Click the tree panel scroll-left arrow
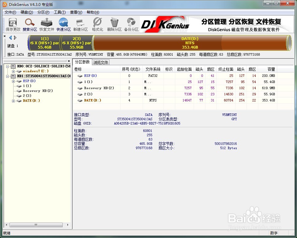Viewport: 297px width, 238px height. (6, 225)
